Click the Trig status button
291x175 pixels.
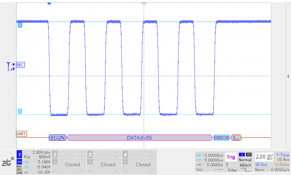pyautogui.click(x=231, y=157)
